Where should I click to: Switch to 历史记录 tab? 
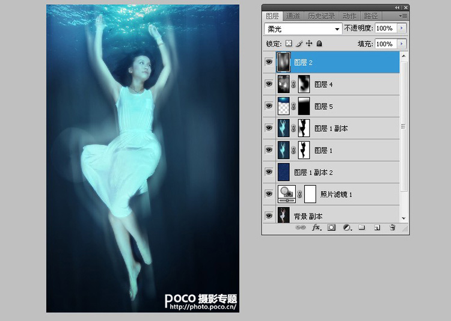pyautogui.click(x=321, y=16)
